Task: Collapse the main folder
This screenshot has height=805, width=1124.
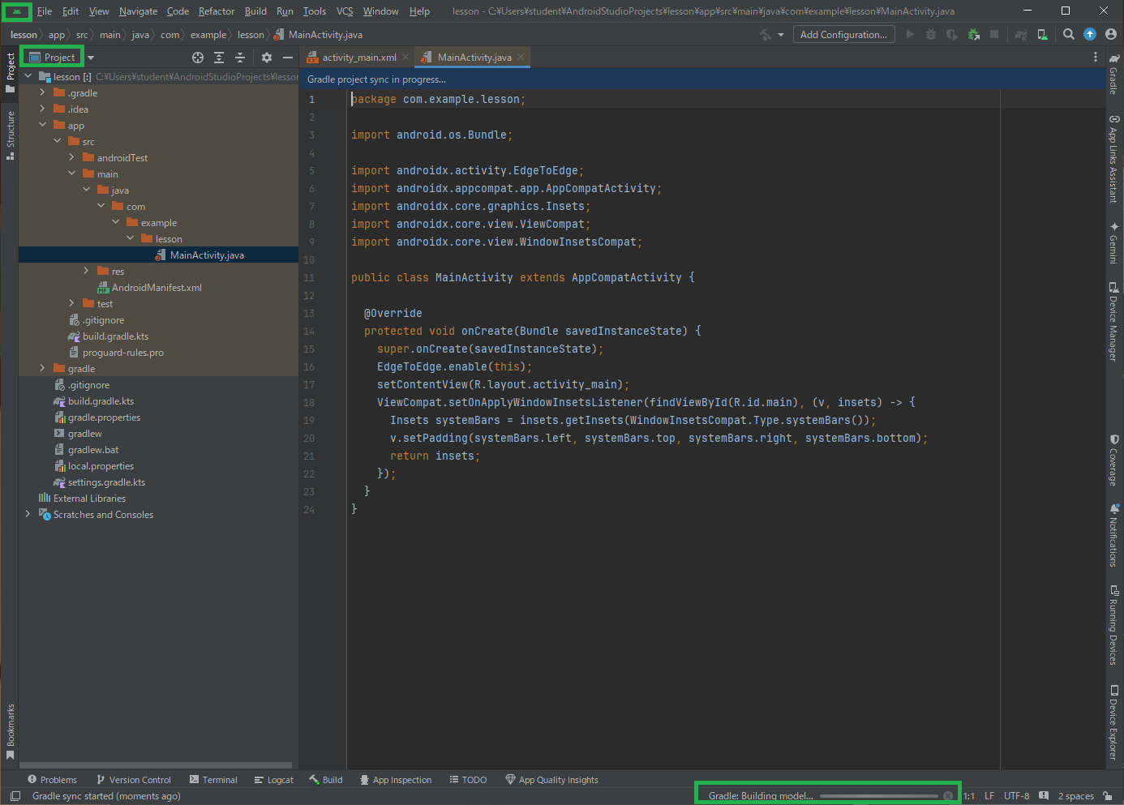Action: pyautogui.click(x=71, y=173)
